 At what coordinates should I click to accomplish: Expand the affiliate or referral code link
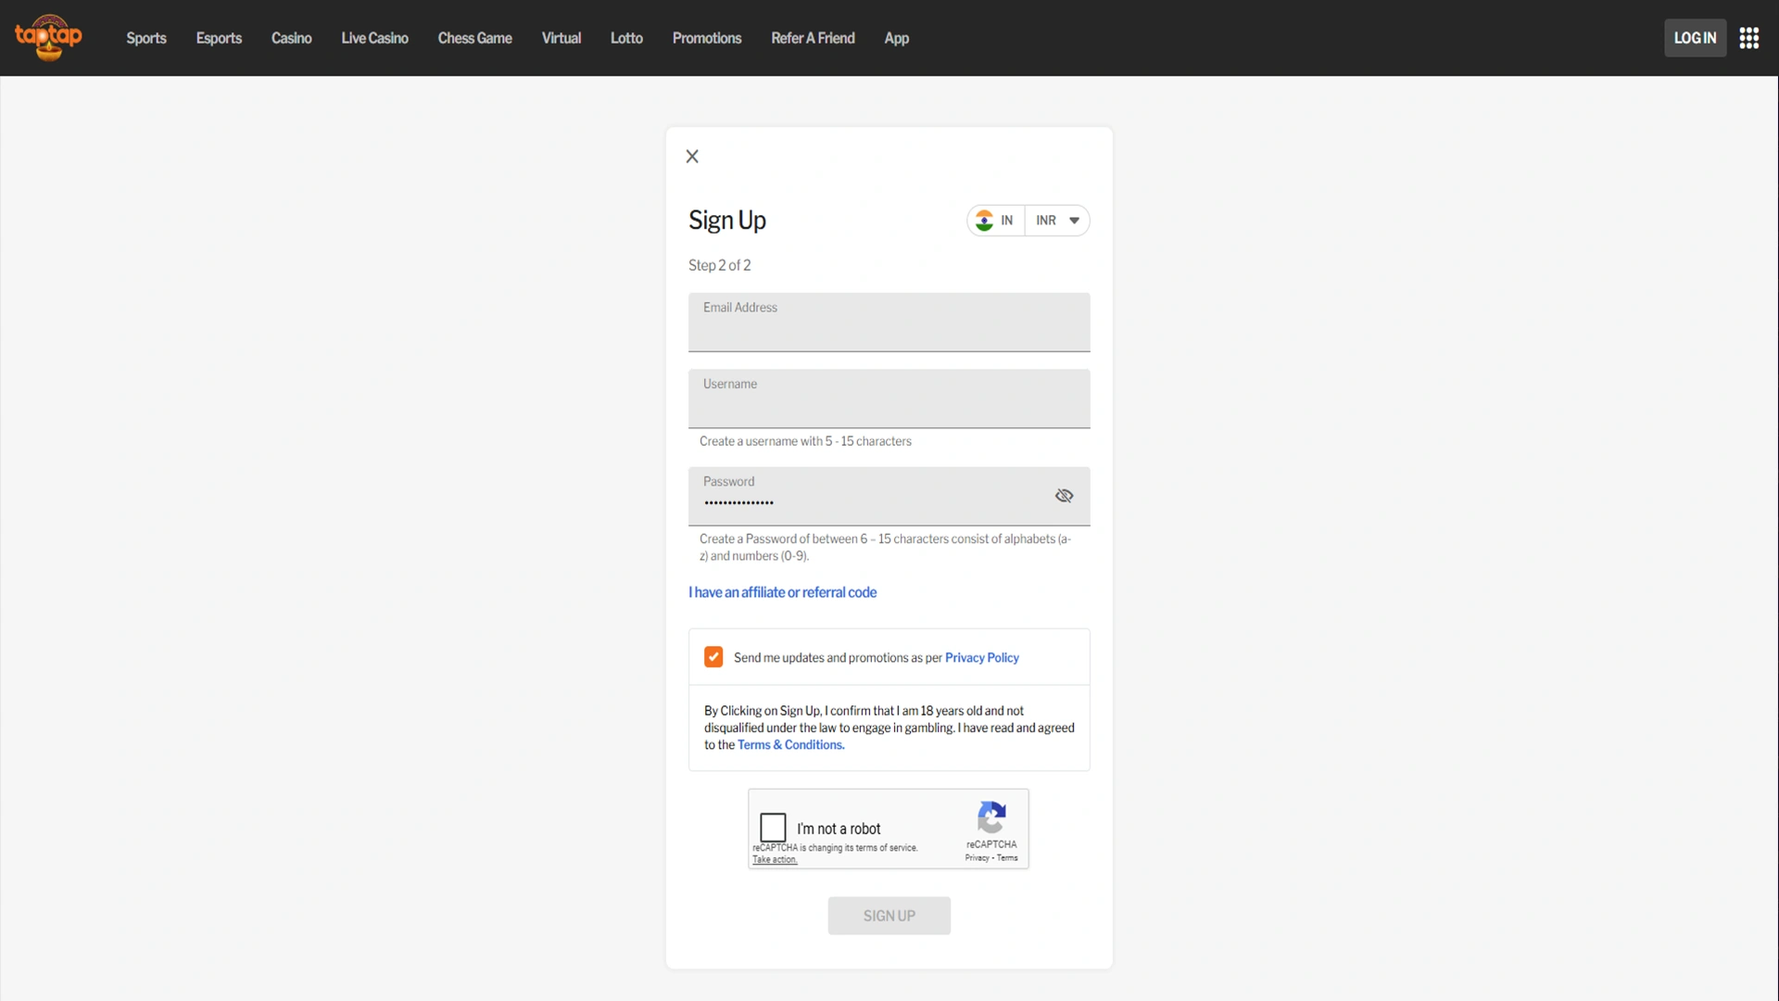[782, 592]
